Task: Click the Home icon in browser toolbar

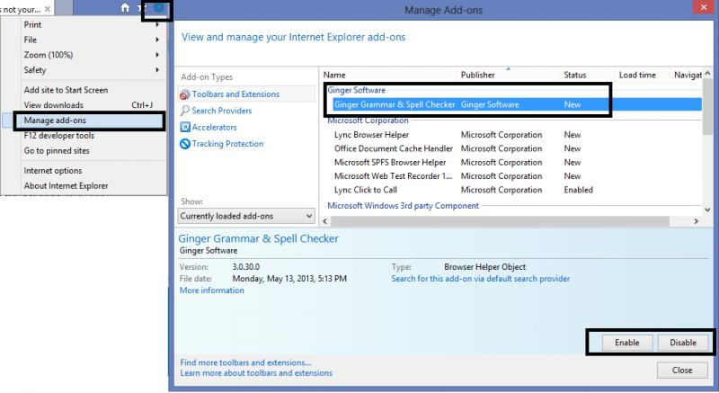Action: (x=126, y=7)
